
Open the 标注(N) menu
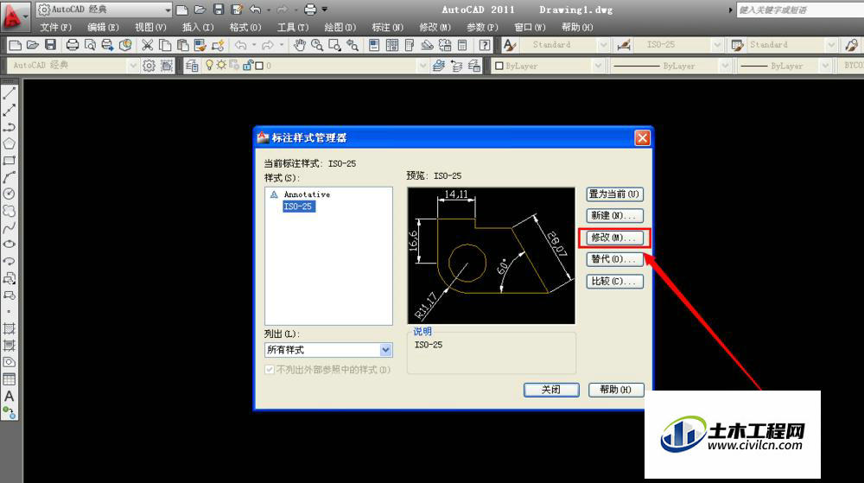click(387, 27)
